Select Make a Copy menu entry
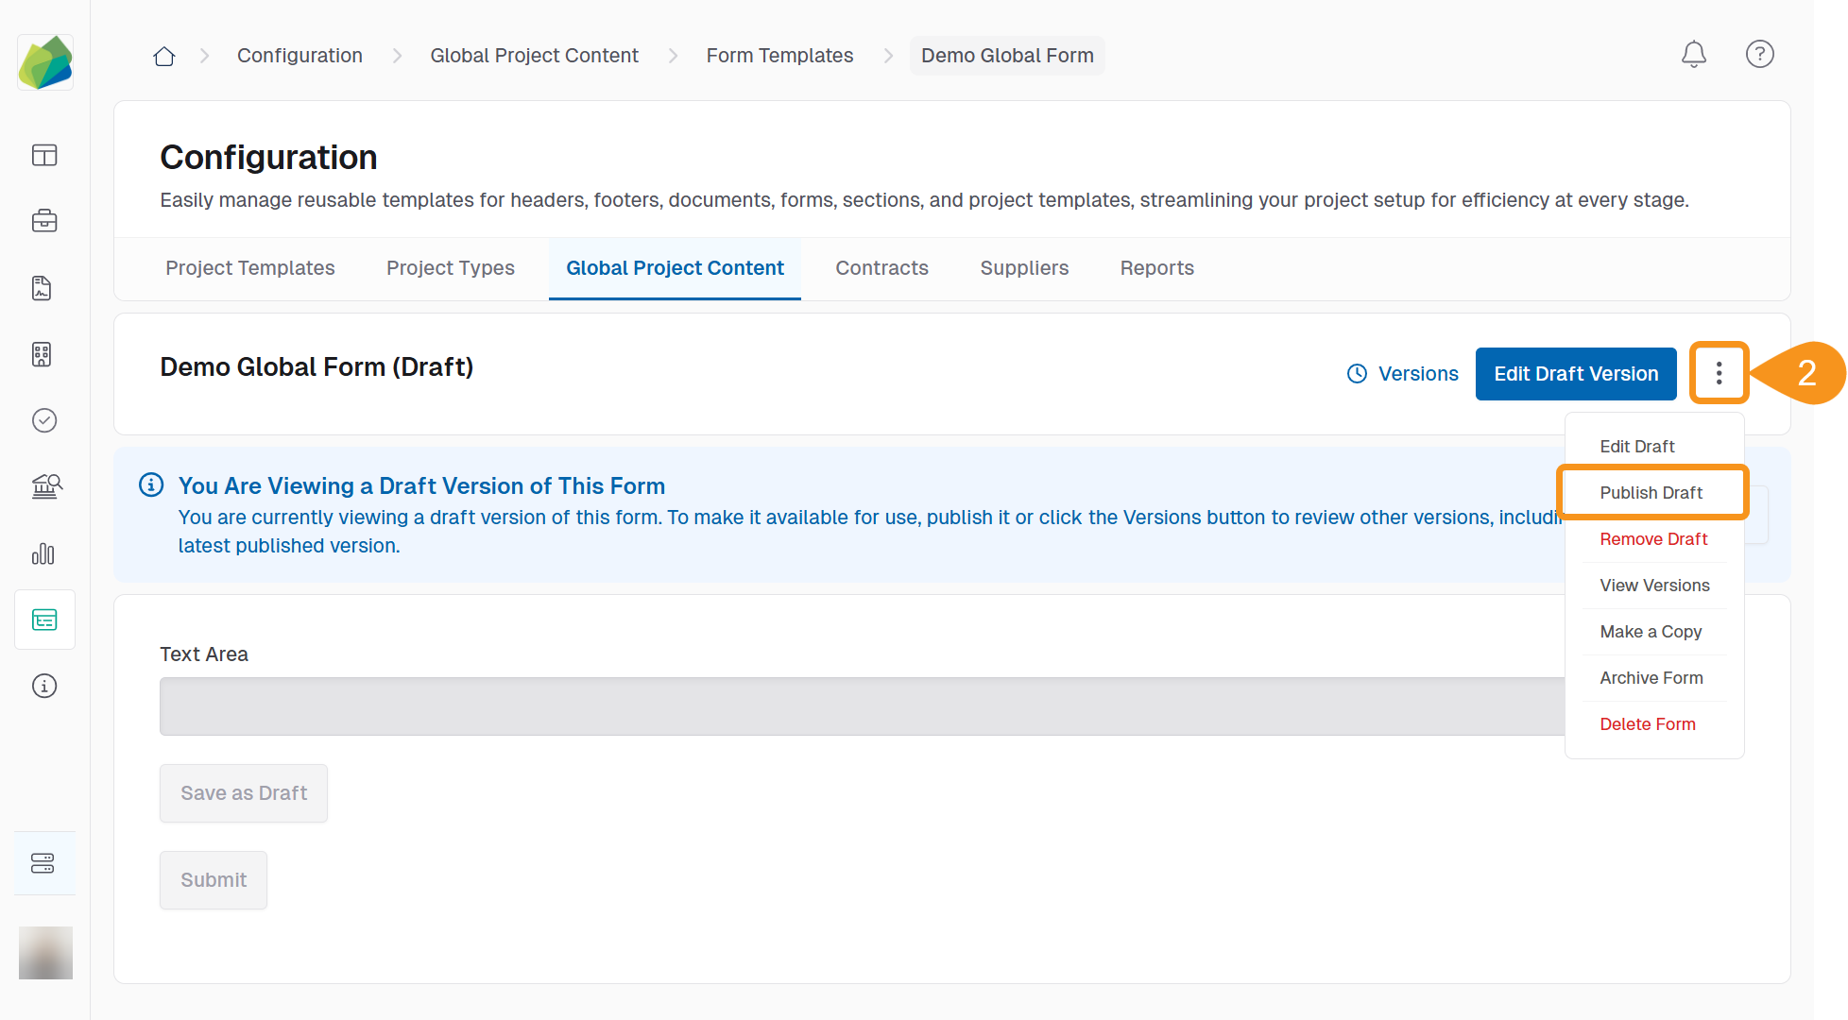The image size is (1848, 1020). [1651, 632]
